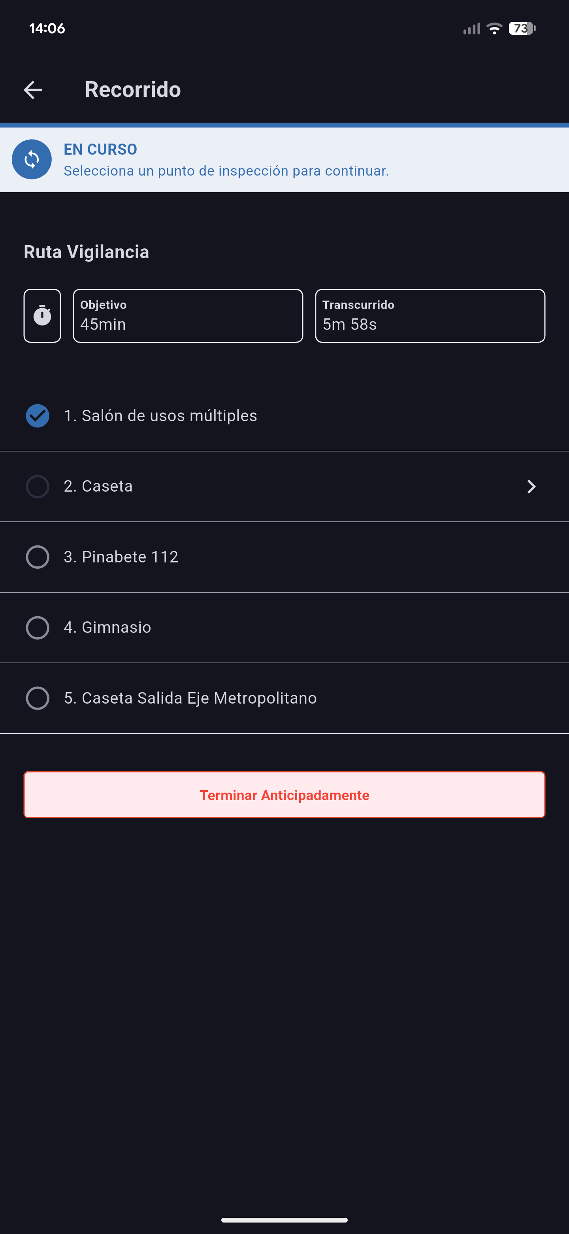This screenshot has height=1234, width=569.
Task: Tap the stopwatch timer icon
Action: coord(43,316)
